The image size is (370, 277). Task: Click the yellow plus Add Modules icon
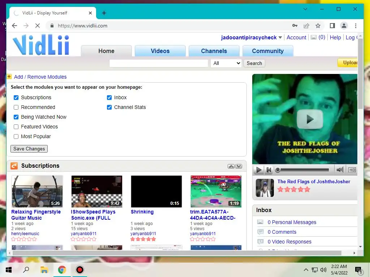pos(9,76)
